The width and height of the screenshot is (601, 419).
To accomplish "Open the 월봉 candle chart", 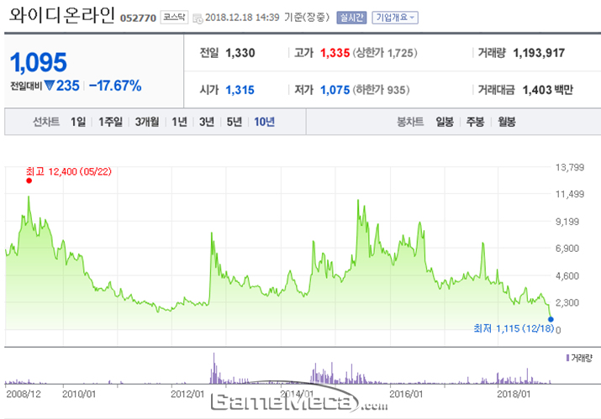I will click(x=507, y=123).
